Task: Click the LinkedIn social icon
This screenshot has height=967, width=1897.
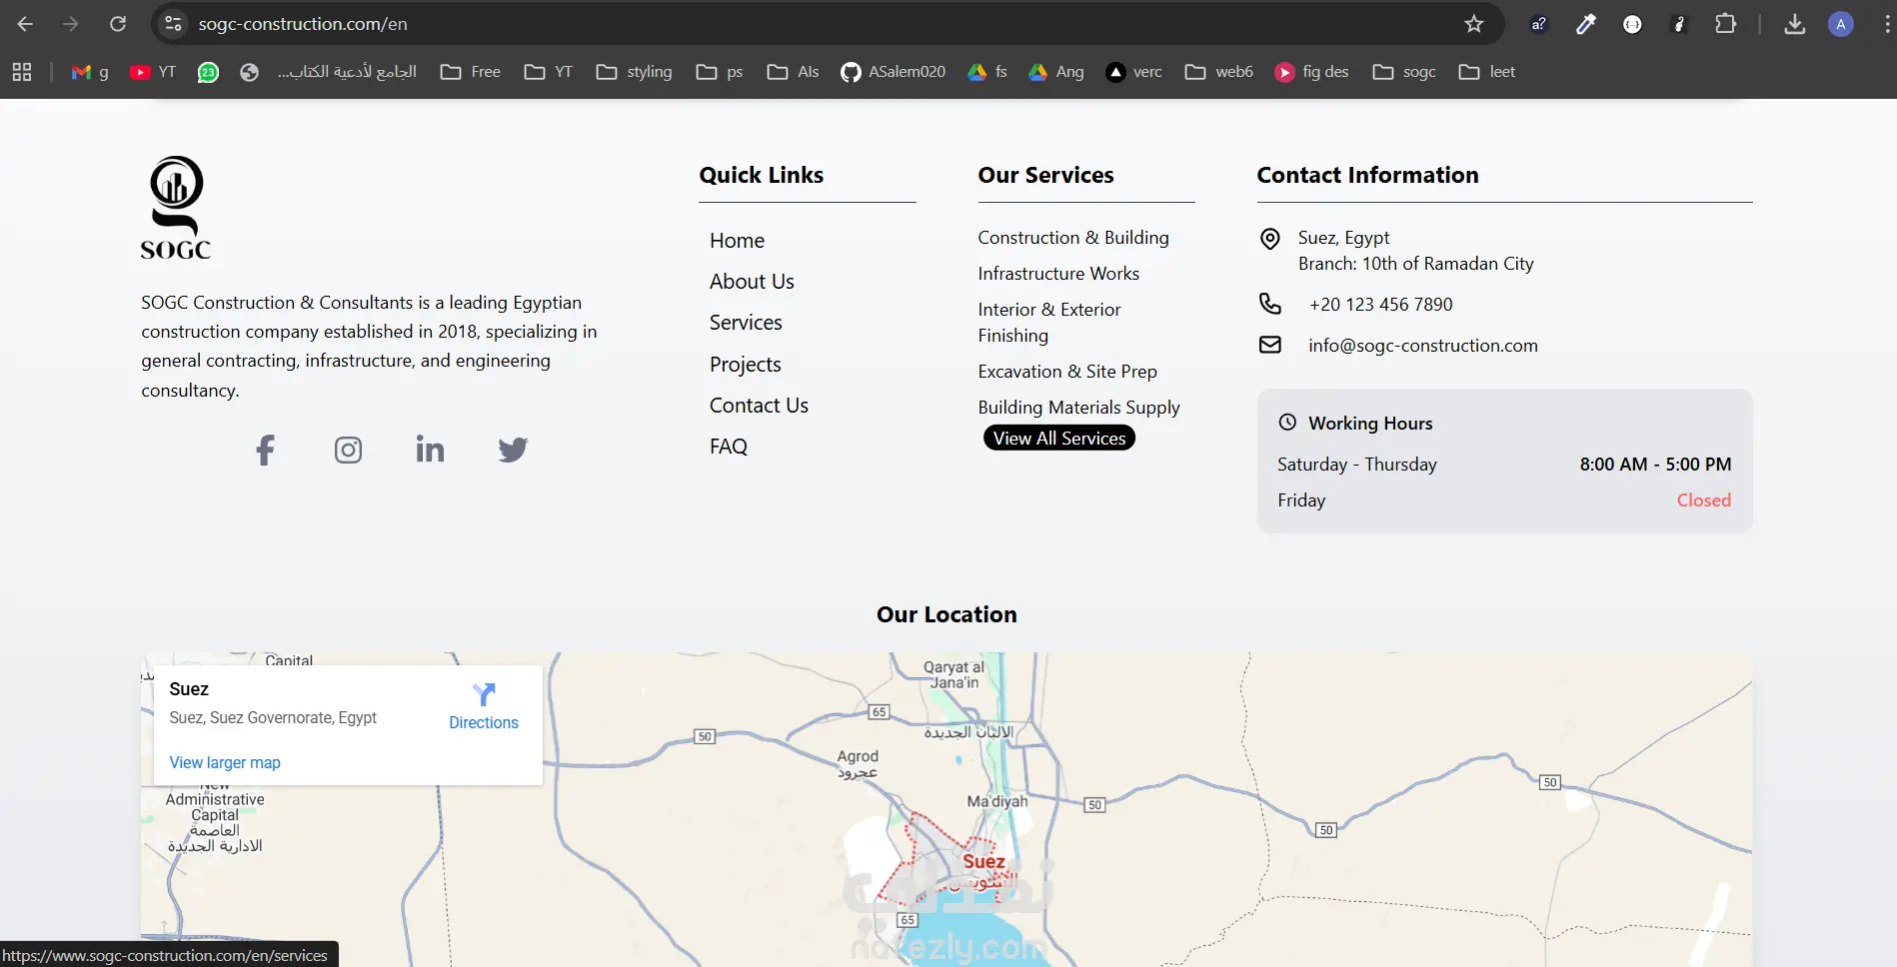Action: click(430, 450)
